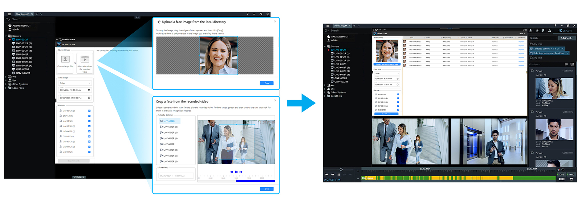Toggle the QNV-6072R1 camera checkbox
Viewport: 581px width, 206px height.
point(89,137)
